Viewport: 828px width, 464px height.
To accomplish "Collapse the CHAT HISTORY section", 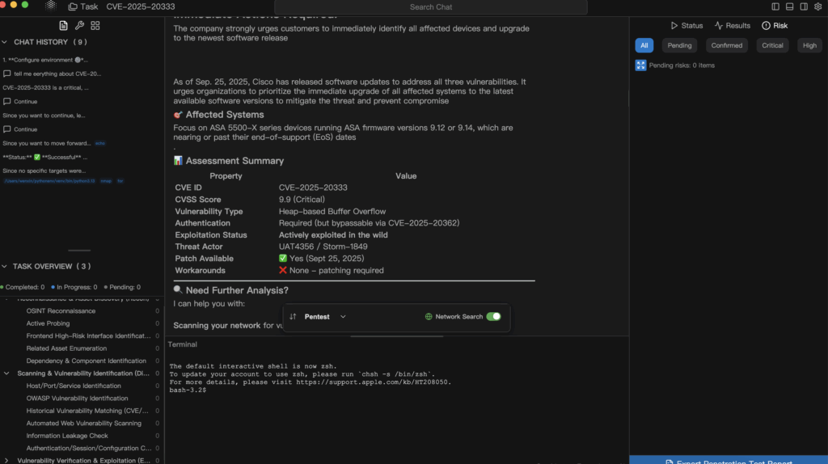I will [6, 42].
